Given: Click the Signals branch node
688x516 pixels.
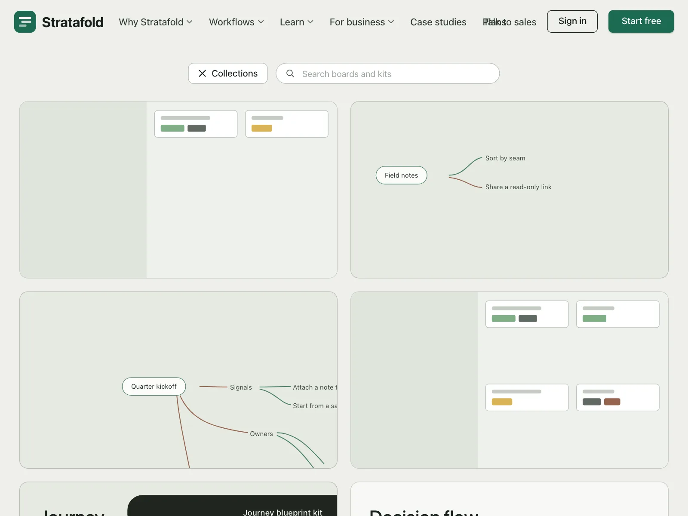Looking at the screenshot, I should (x=241, y=387).
